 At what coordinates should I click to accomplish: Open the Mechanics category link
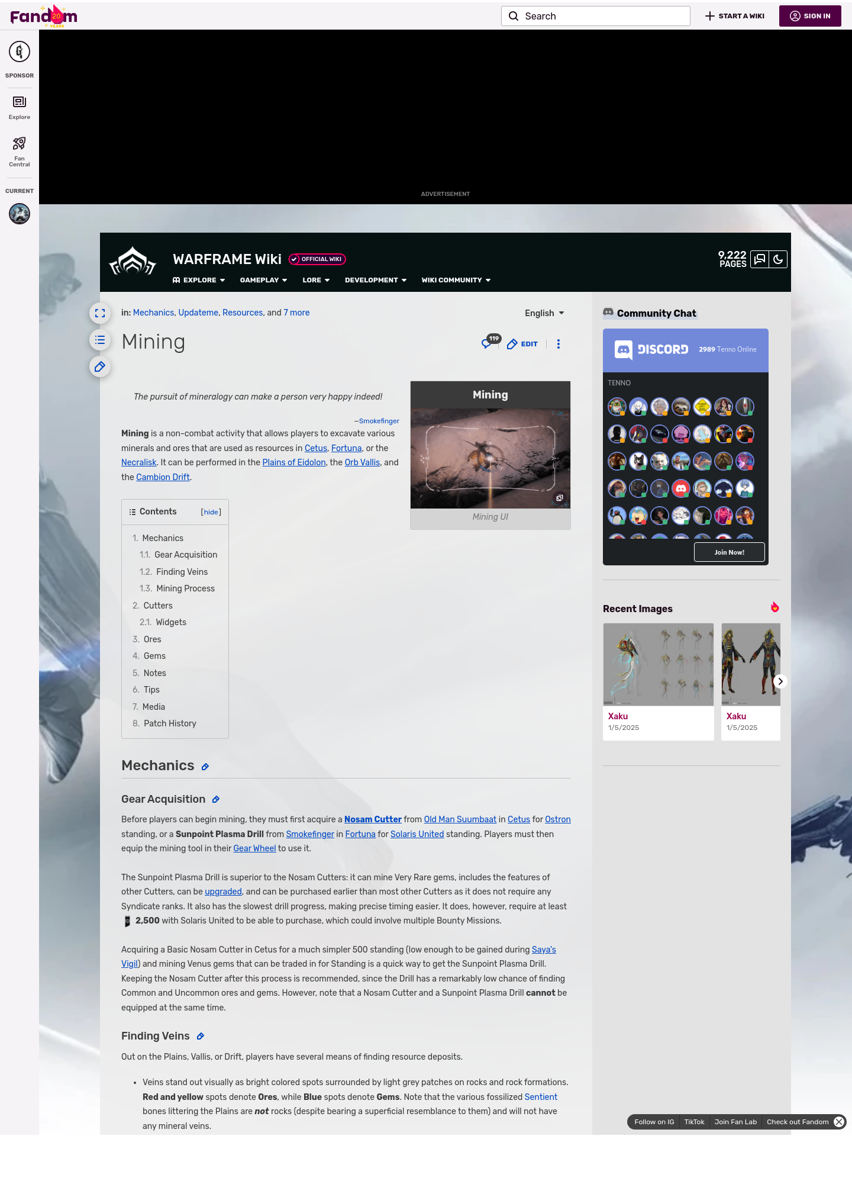153,313
